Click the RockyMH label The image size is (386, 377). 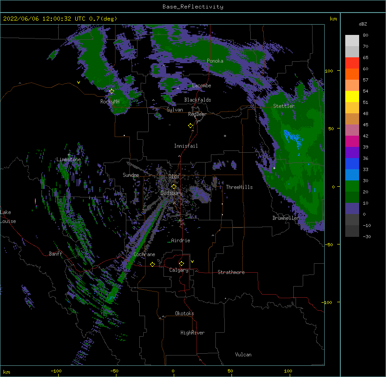coord(110,102)
